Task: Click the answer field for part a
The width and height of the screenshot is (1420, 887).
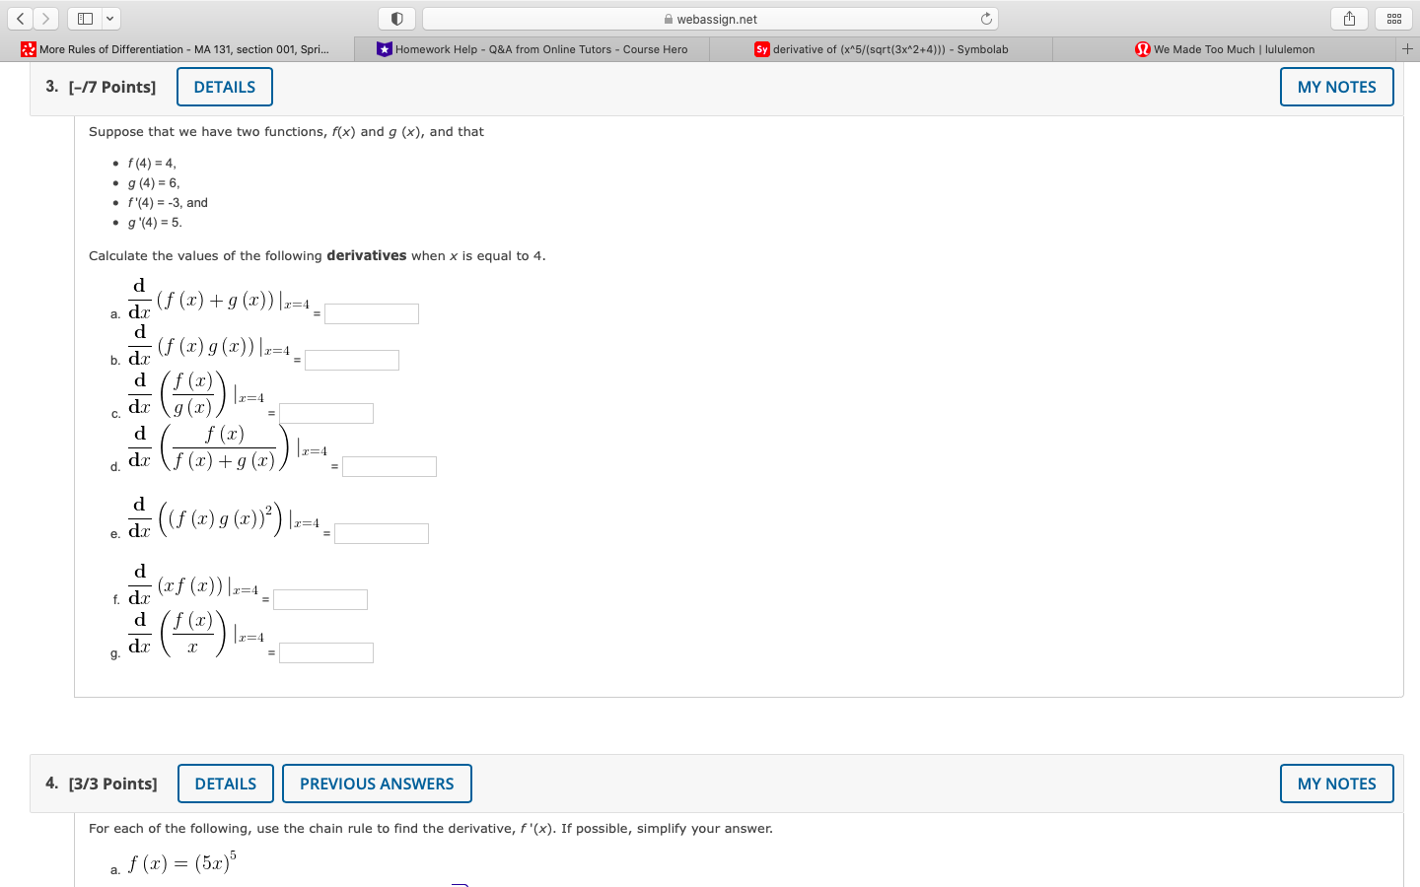Action: click(x=372, y=312)
